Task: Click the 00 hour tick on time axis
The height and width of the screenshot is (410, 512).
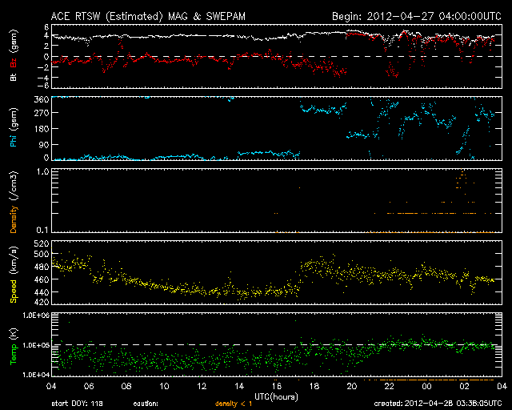Action: point(426,386)
